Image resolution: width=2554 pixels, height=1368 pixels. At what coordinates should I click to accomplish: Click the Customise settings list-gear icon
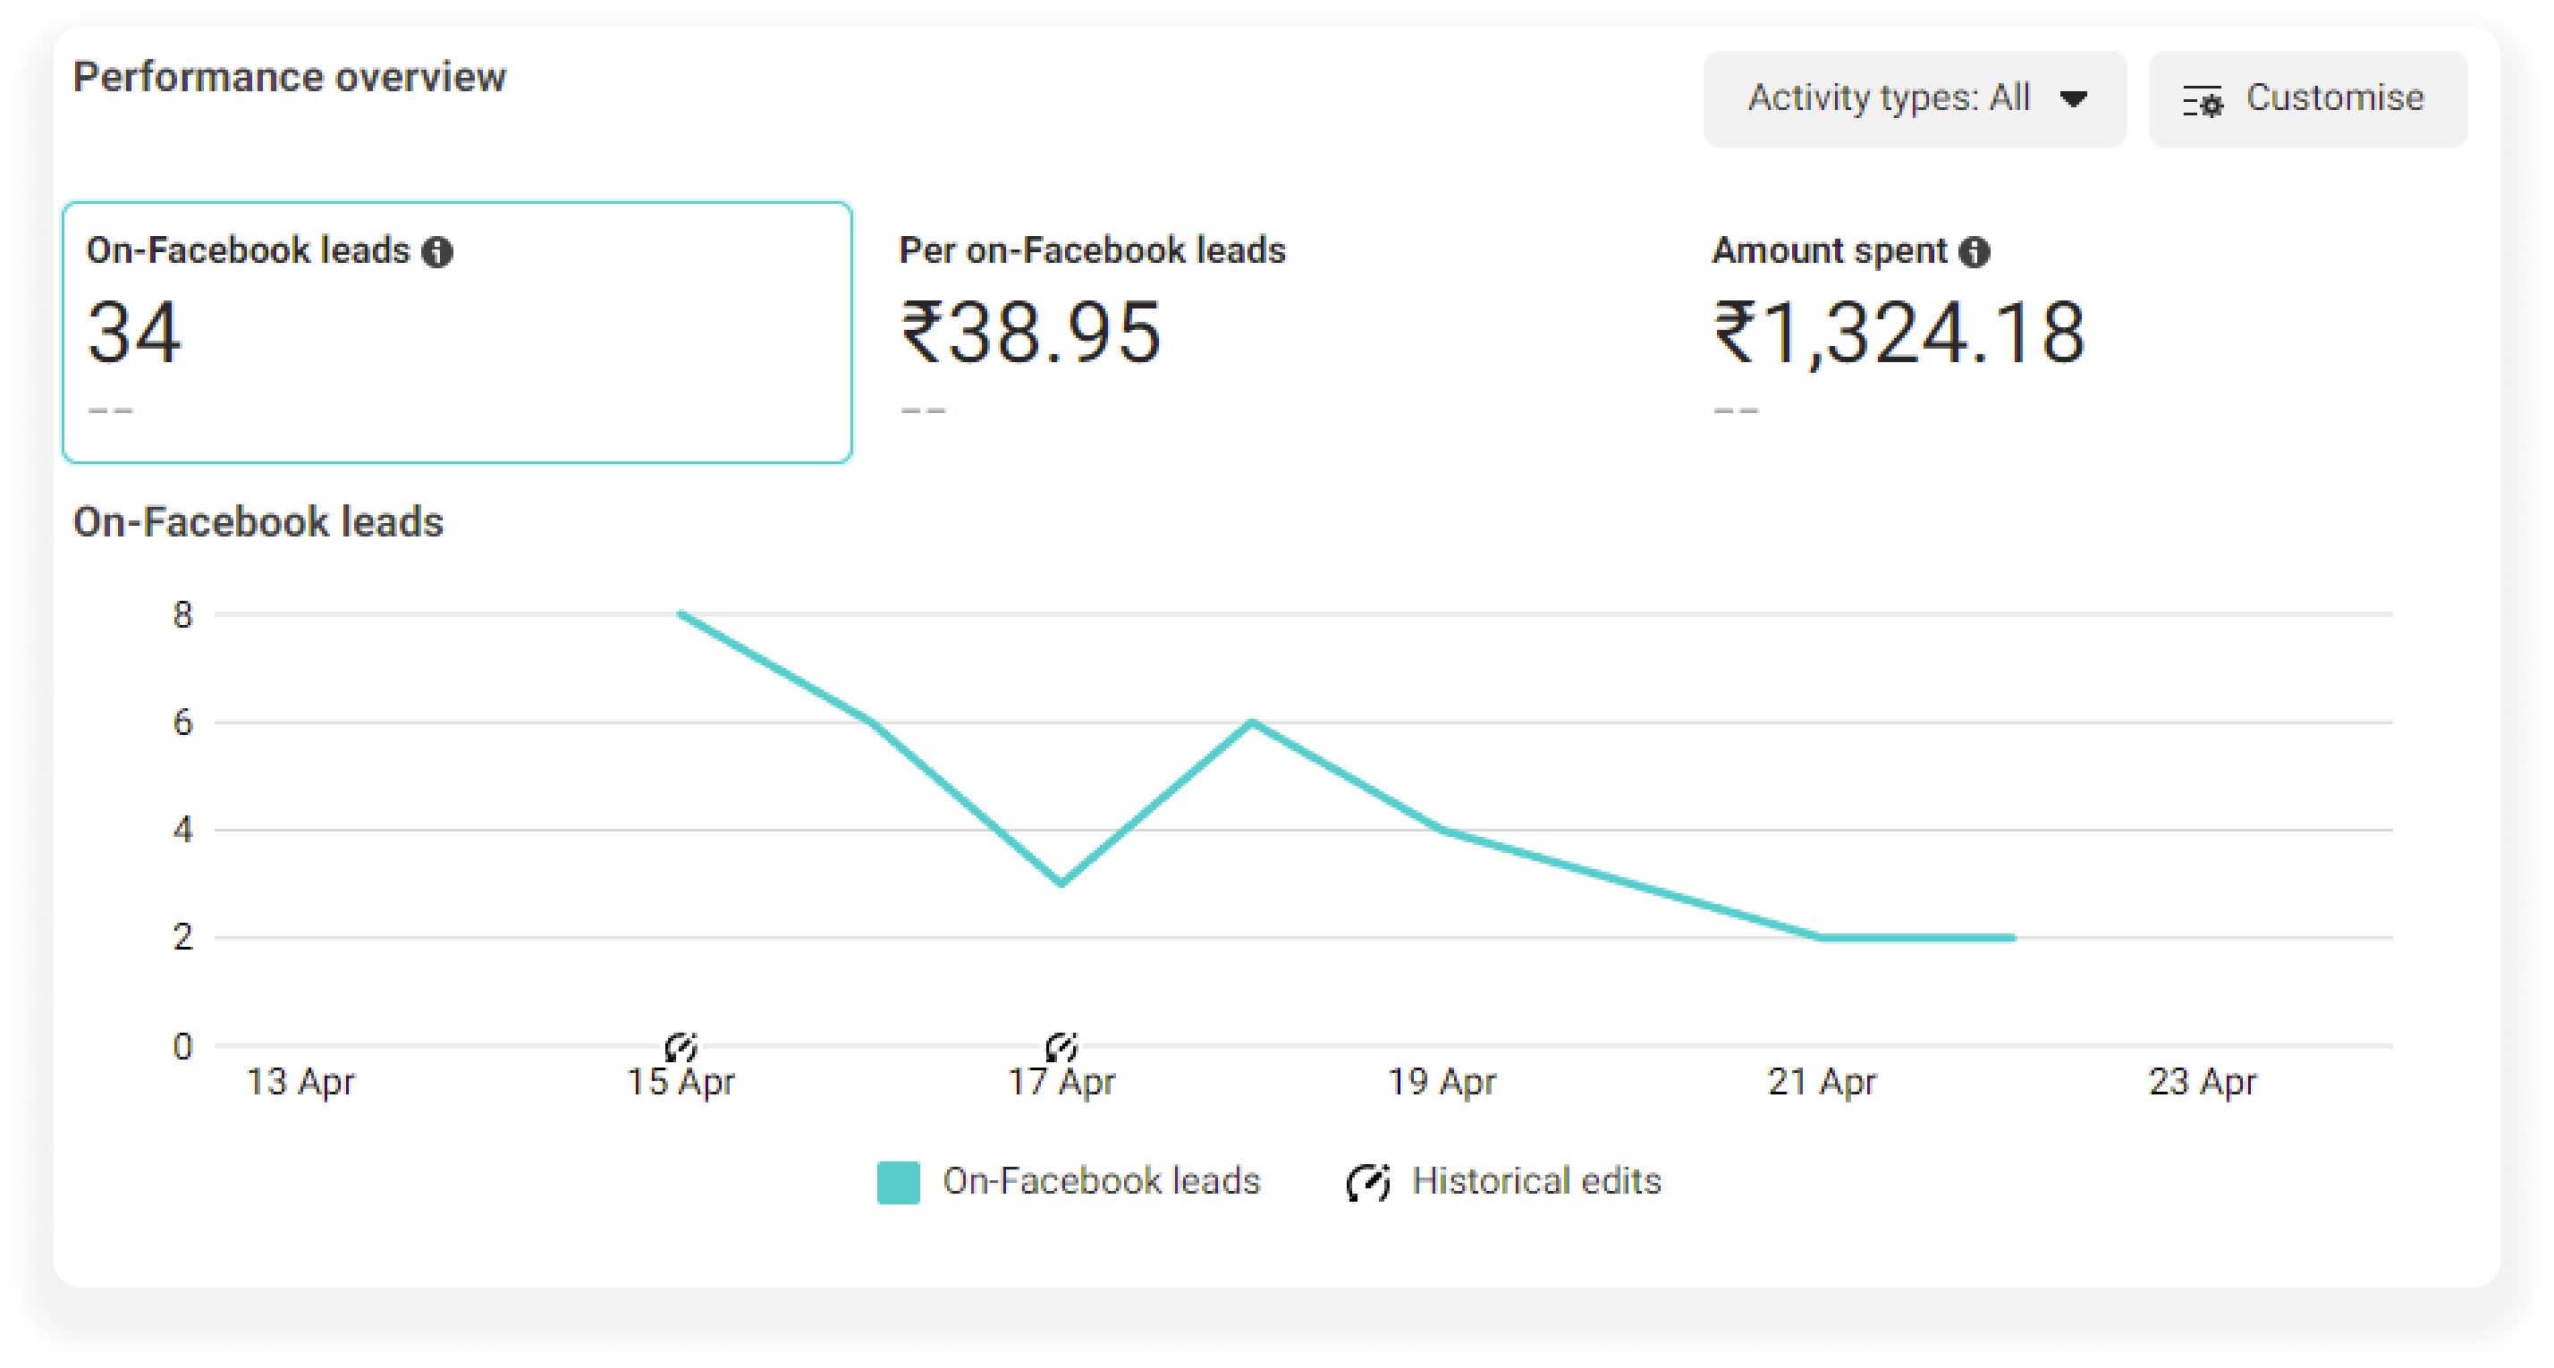[x=2202, y=101]
